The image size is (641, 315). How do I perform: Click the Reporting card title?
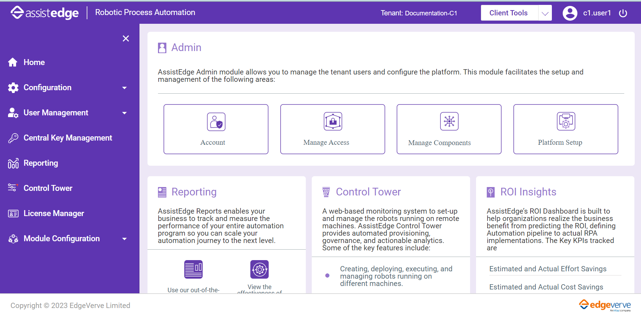(194, 192)
